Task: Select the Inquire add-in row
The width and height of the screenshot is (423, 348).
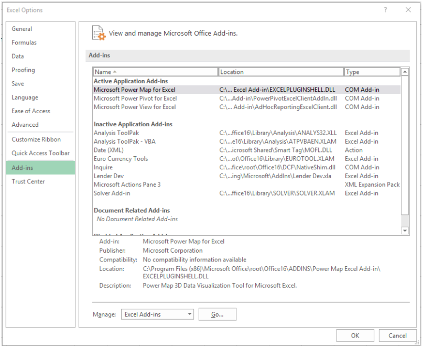Action: pos(246,168)
